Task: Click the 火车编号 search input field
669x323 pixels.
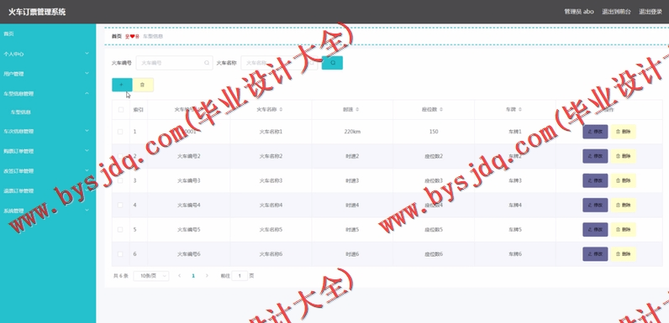Action: tap(174, 63)
